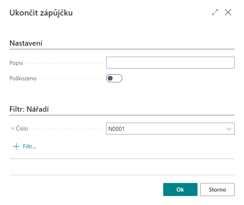Select the Poškozeno field label
The height and width of the screenshot is (205, 244).
point(23,78)
